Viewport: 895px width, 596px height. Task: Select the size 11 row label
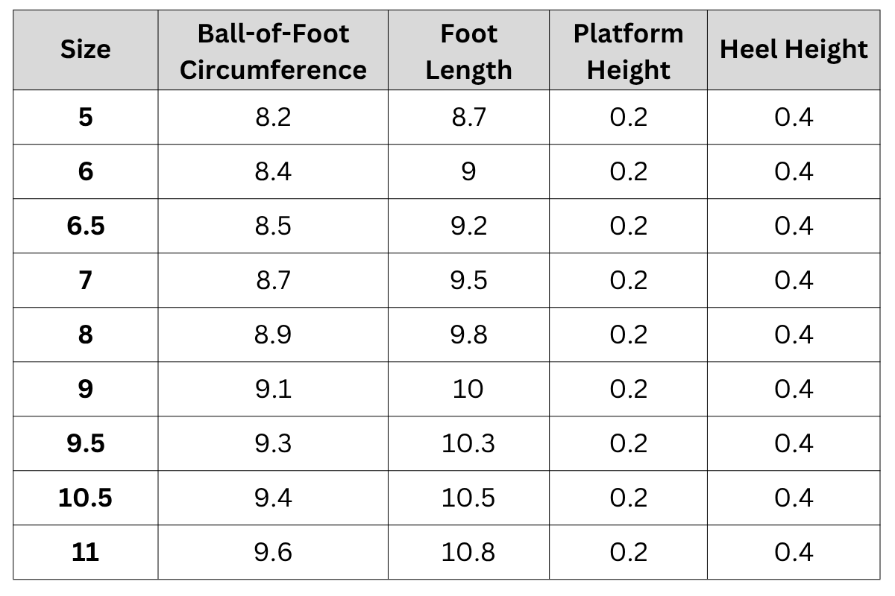(85, 552)
